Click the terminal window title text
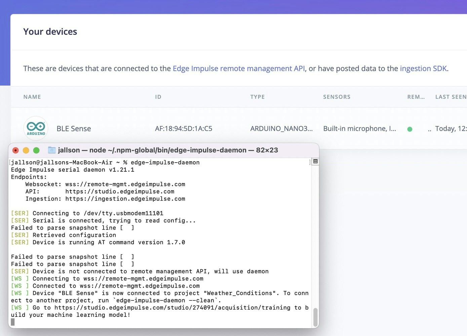The height and width of the screenshot is (336, 467). [x=168, y=150]
